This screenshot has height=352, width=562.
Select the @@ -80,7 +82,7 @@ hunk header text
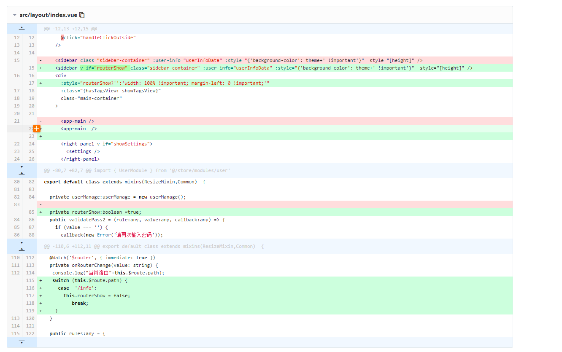137,170
